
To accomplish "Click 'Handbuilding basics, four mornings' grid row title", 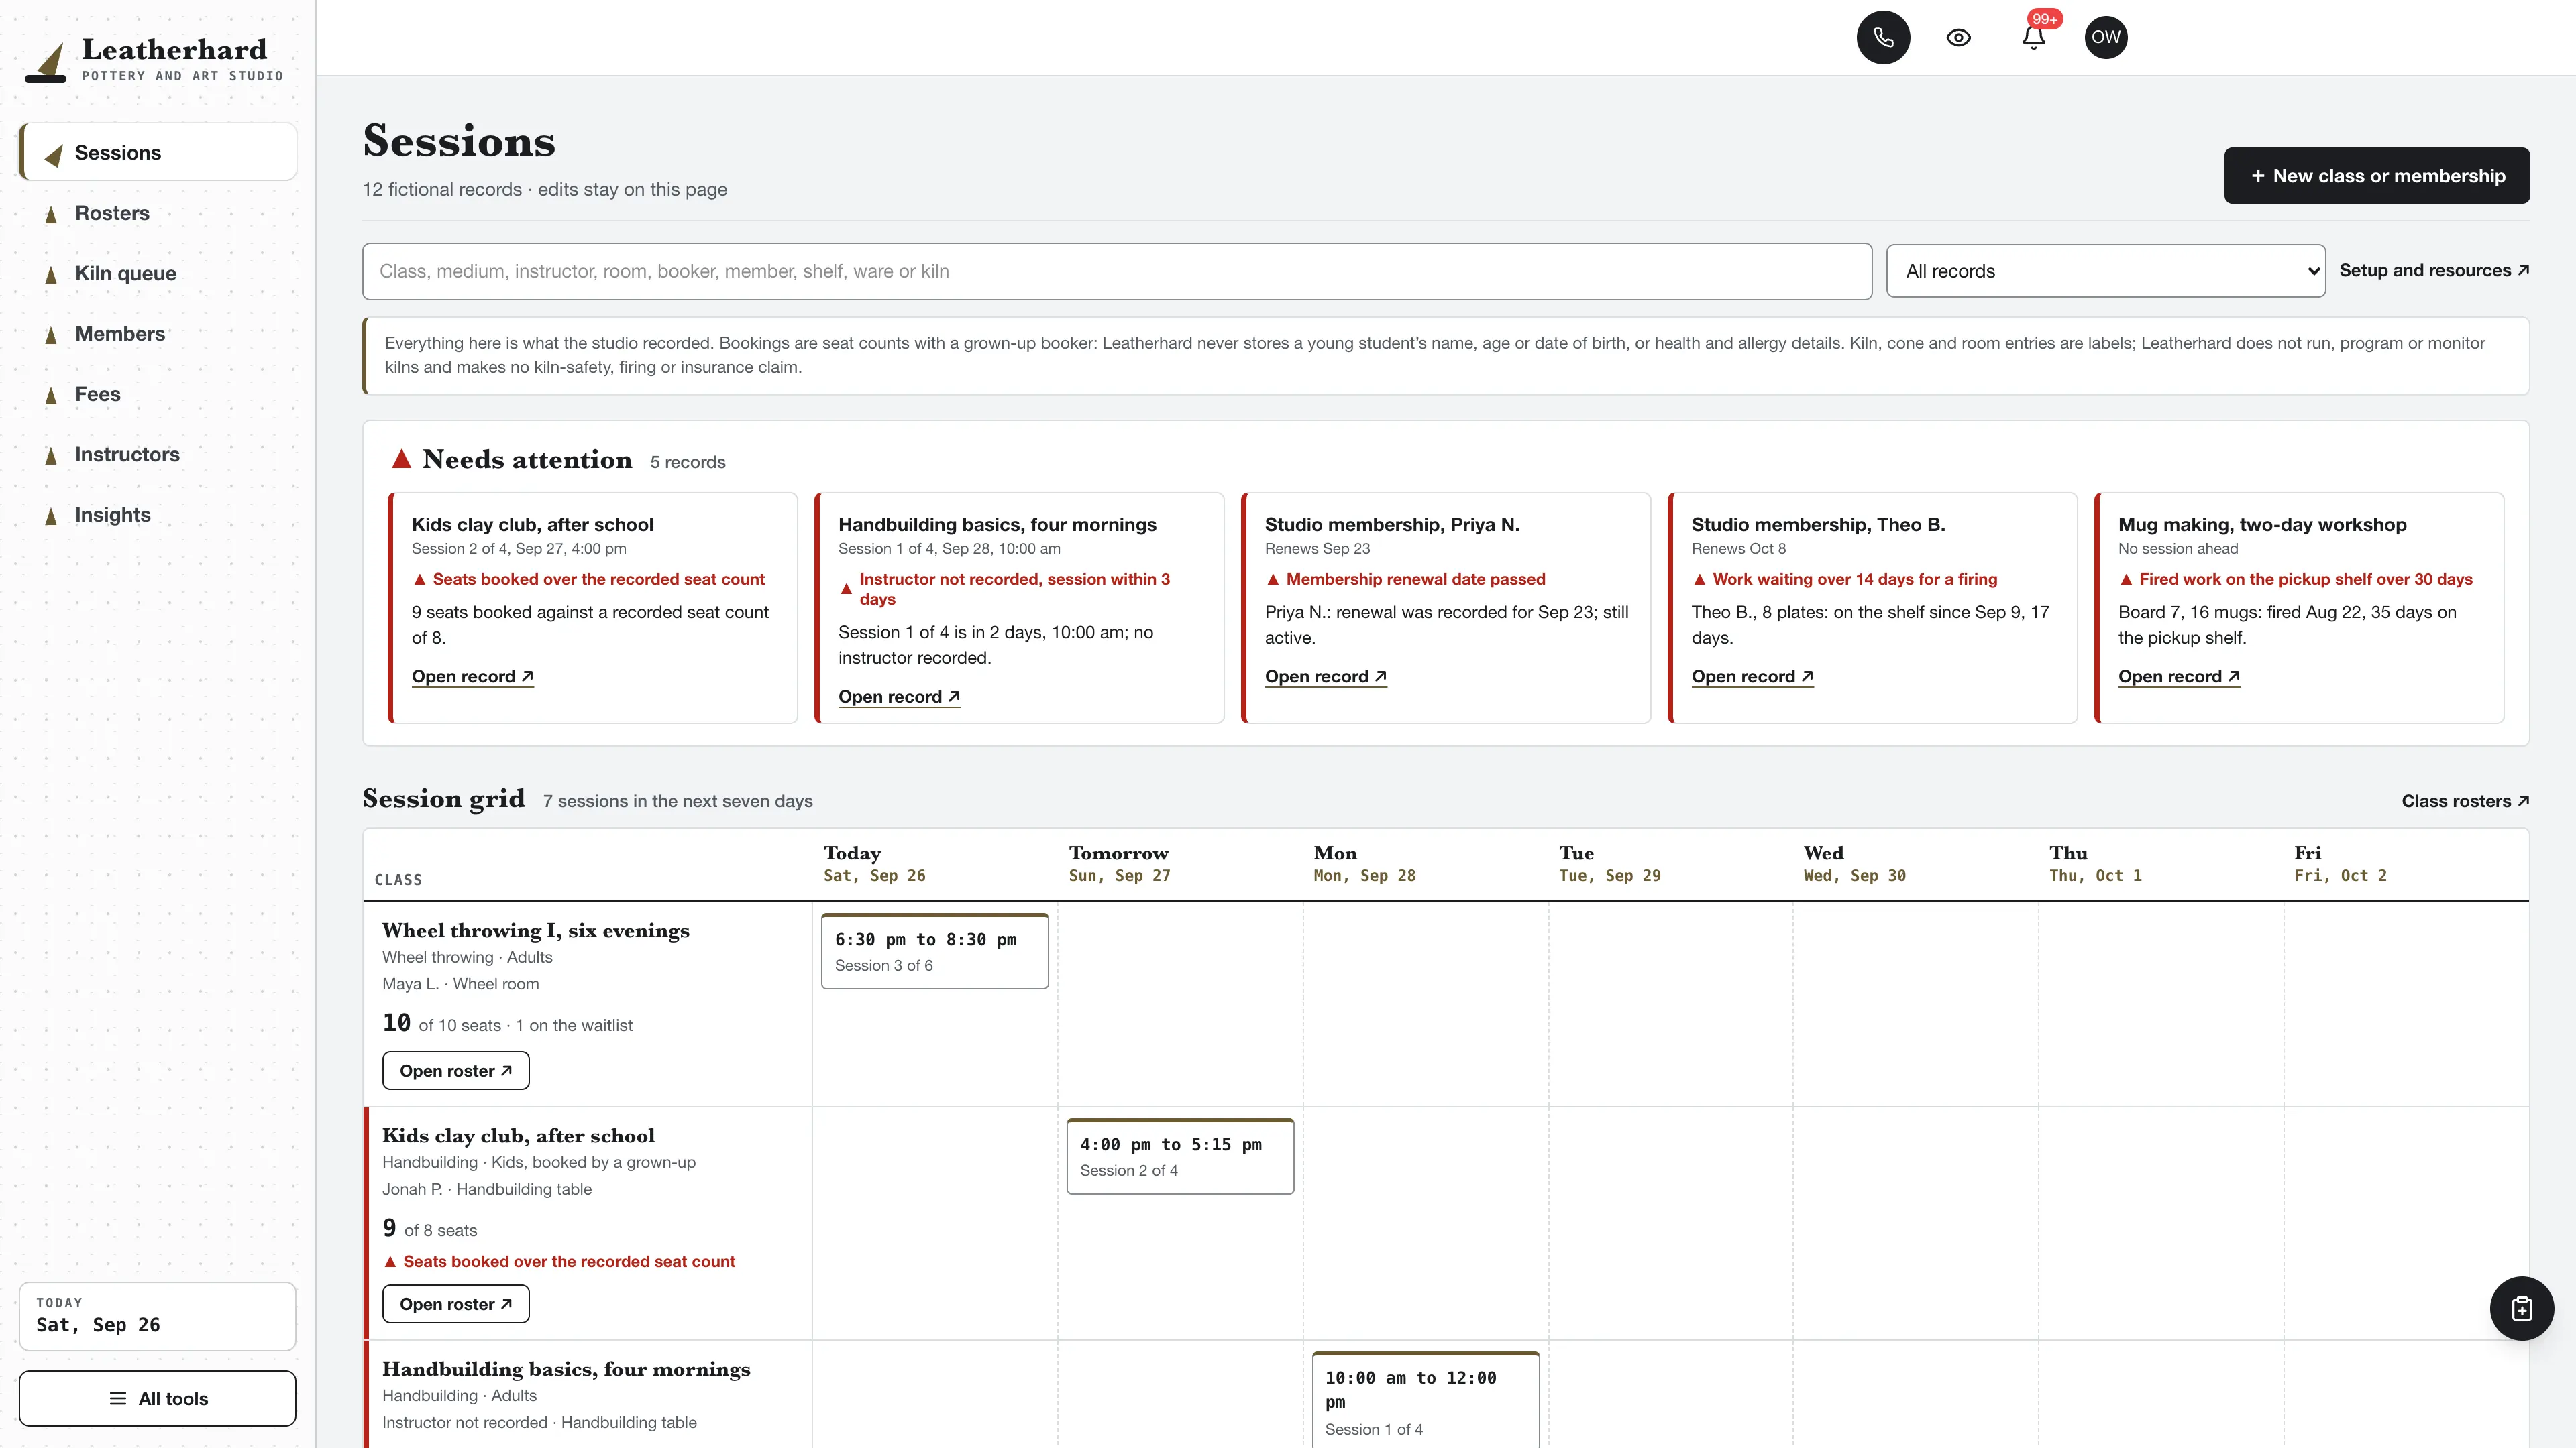I will 566,1369.
